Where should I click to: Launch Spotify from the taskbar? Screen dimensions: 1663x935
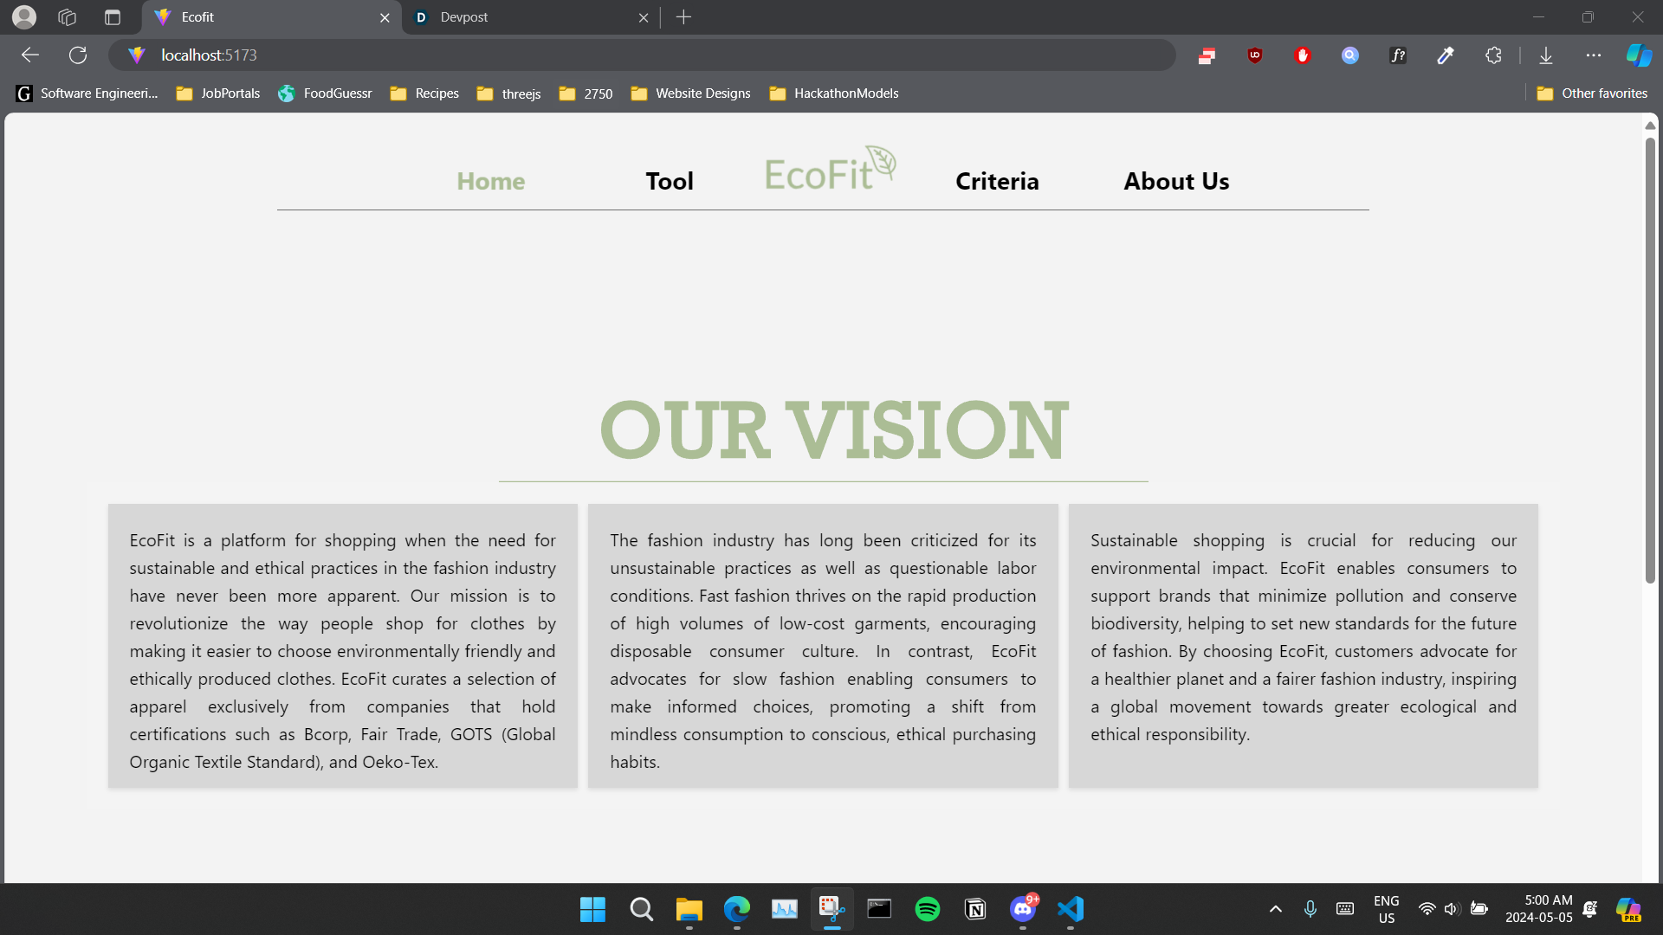pyautogui.click(x=928, y=909)
